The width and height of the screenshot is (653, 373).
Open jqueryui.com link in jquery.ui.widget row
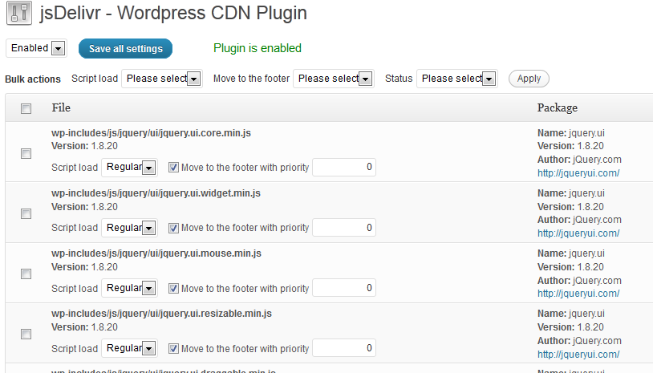coord(578,233)
